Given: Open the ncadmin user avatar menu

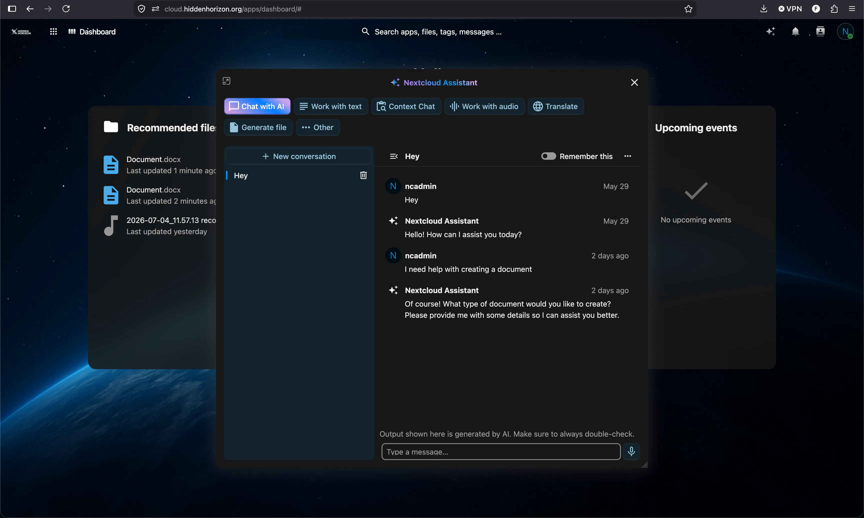Looking at the screenshot, I should coord(845,32).
